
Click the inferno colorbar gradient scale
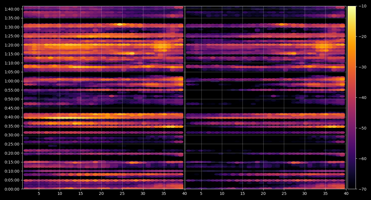(352, 98)
